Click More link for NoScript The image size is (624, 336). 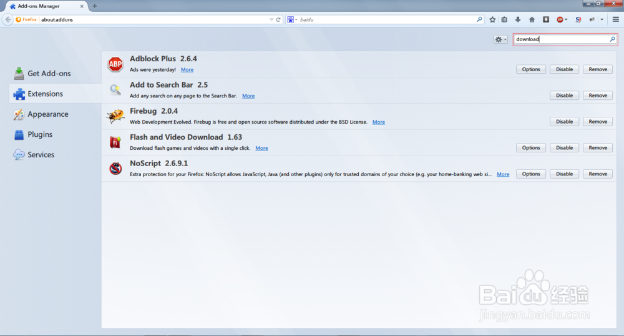click(503, 174)
